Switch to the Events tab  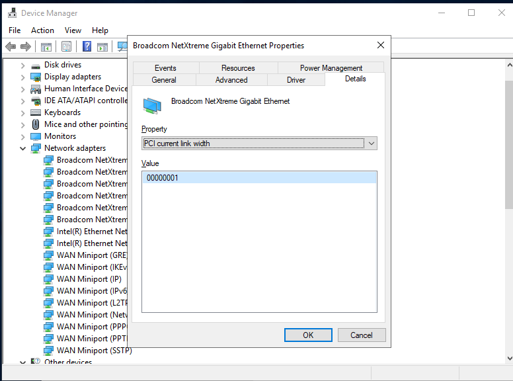coord(165,68)
